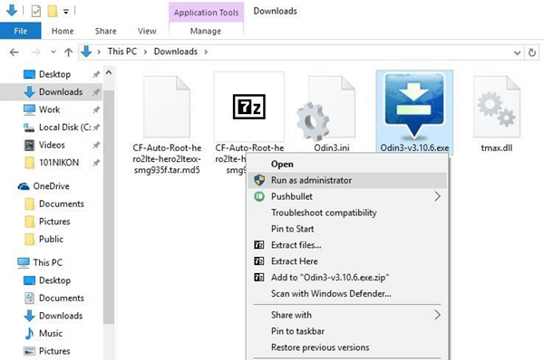Click the Odin3.ini gear file icon
544x360 pixels.
pos(326,109)
